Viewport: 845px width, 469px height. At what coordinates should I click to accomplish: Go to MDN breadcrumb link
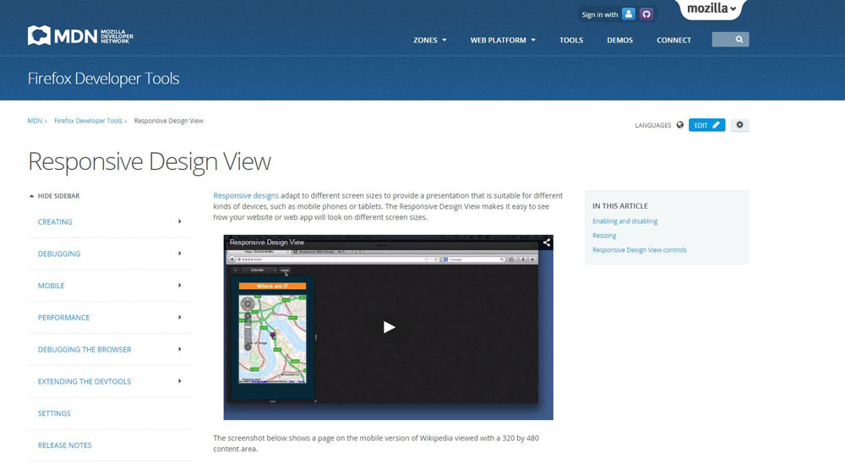35,121
